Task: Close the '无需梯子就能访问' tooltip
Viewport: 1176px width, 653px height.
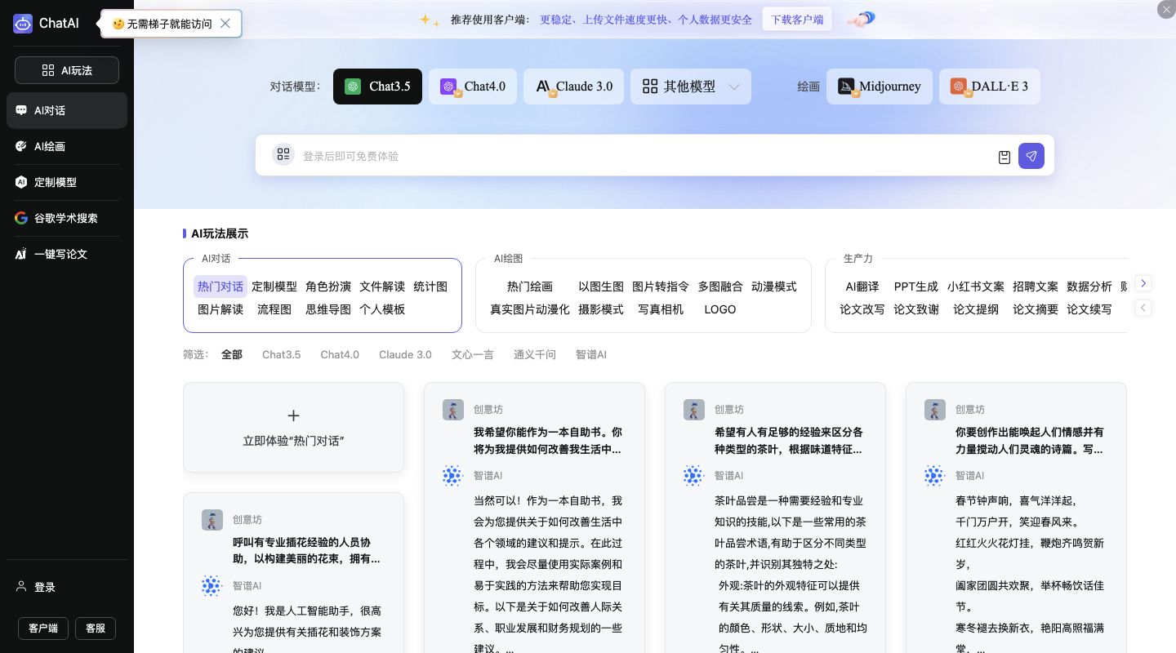Action: pyautogui.click(x=225, y=24)
